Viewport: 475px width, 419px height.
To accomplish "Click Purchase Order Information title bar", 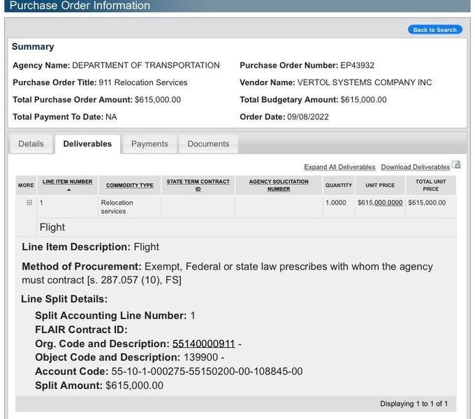I will [237, 6].
